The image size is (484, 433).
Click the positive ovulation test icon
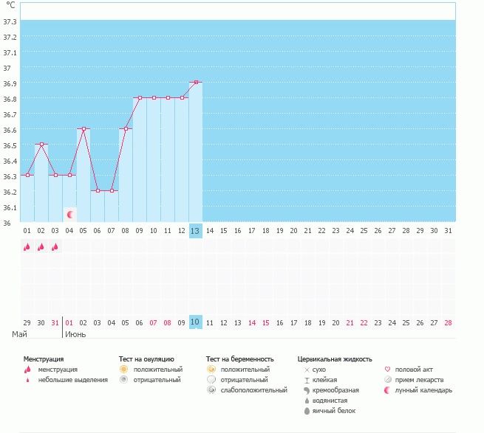(124, 369)
